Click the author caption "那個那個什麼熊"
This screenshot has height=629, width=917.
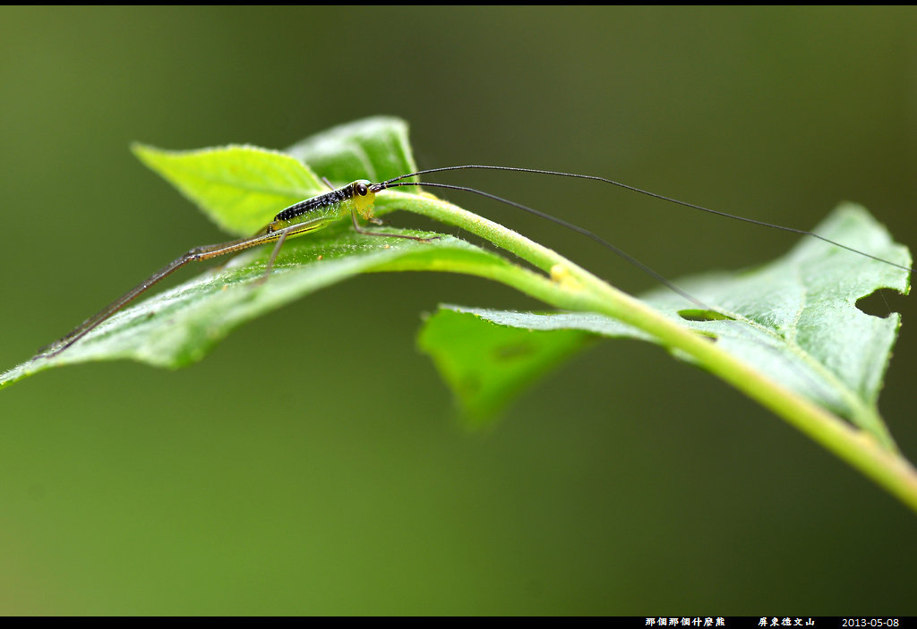pos(685,622)
